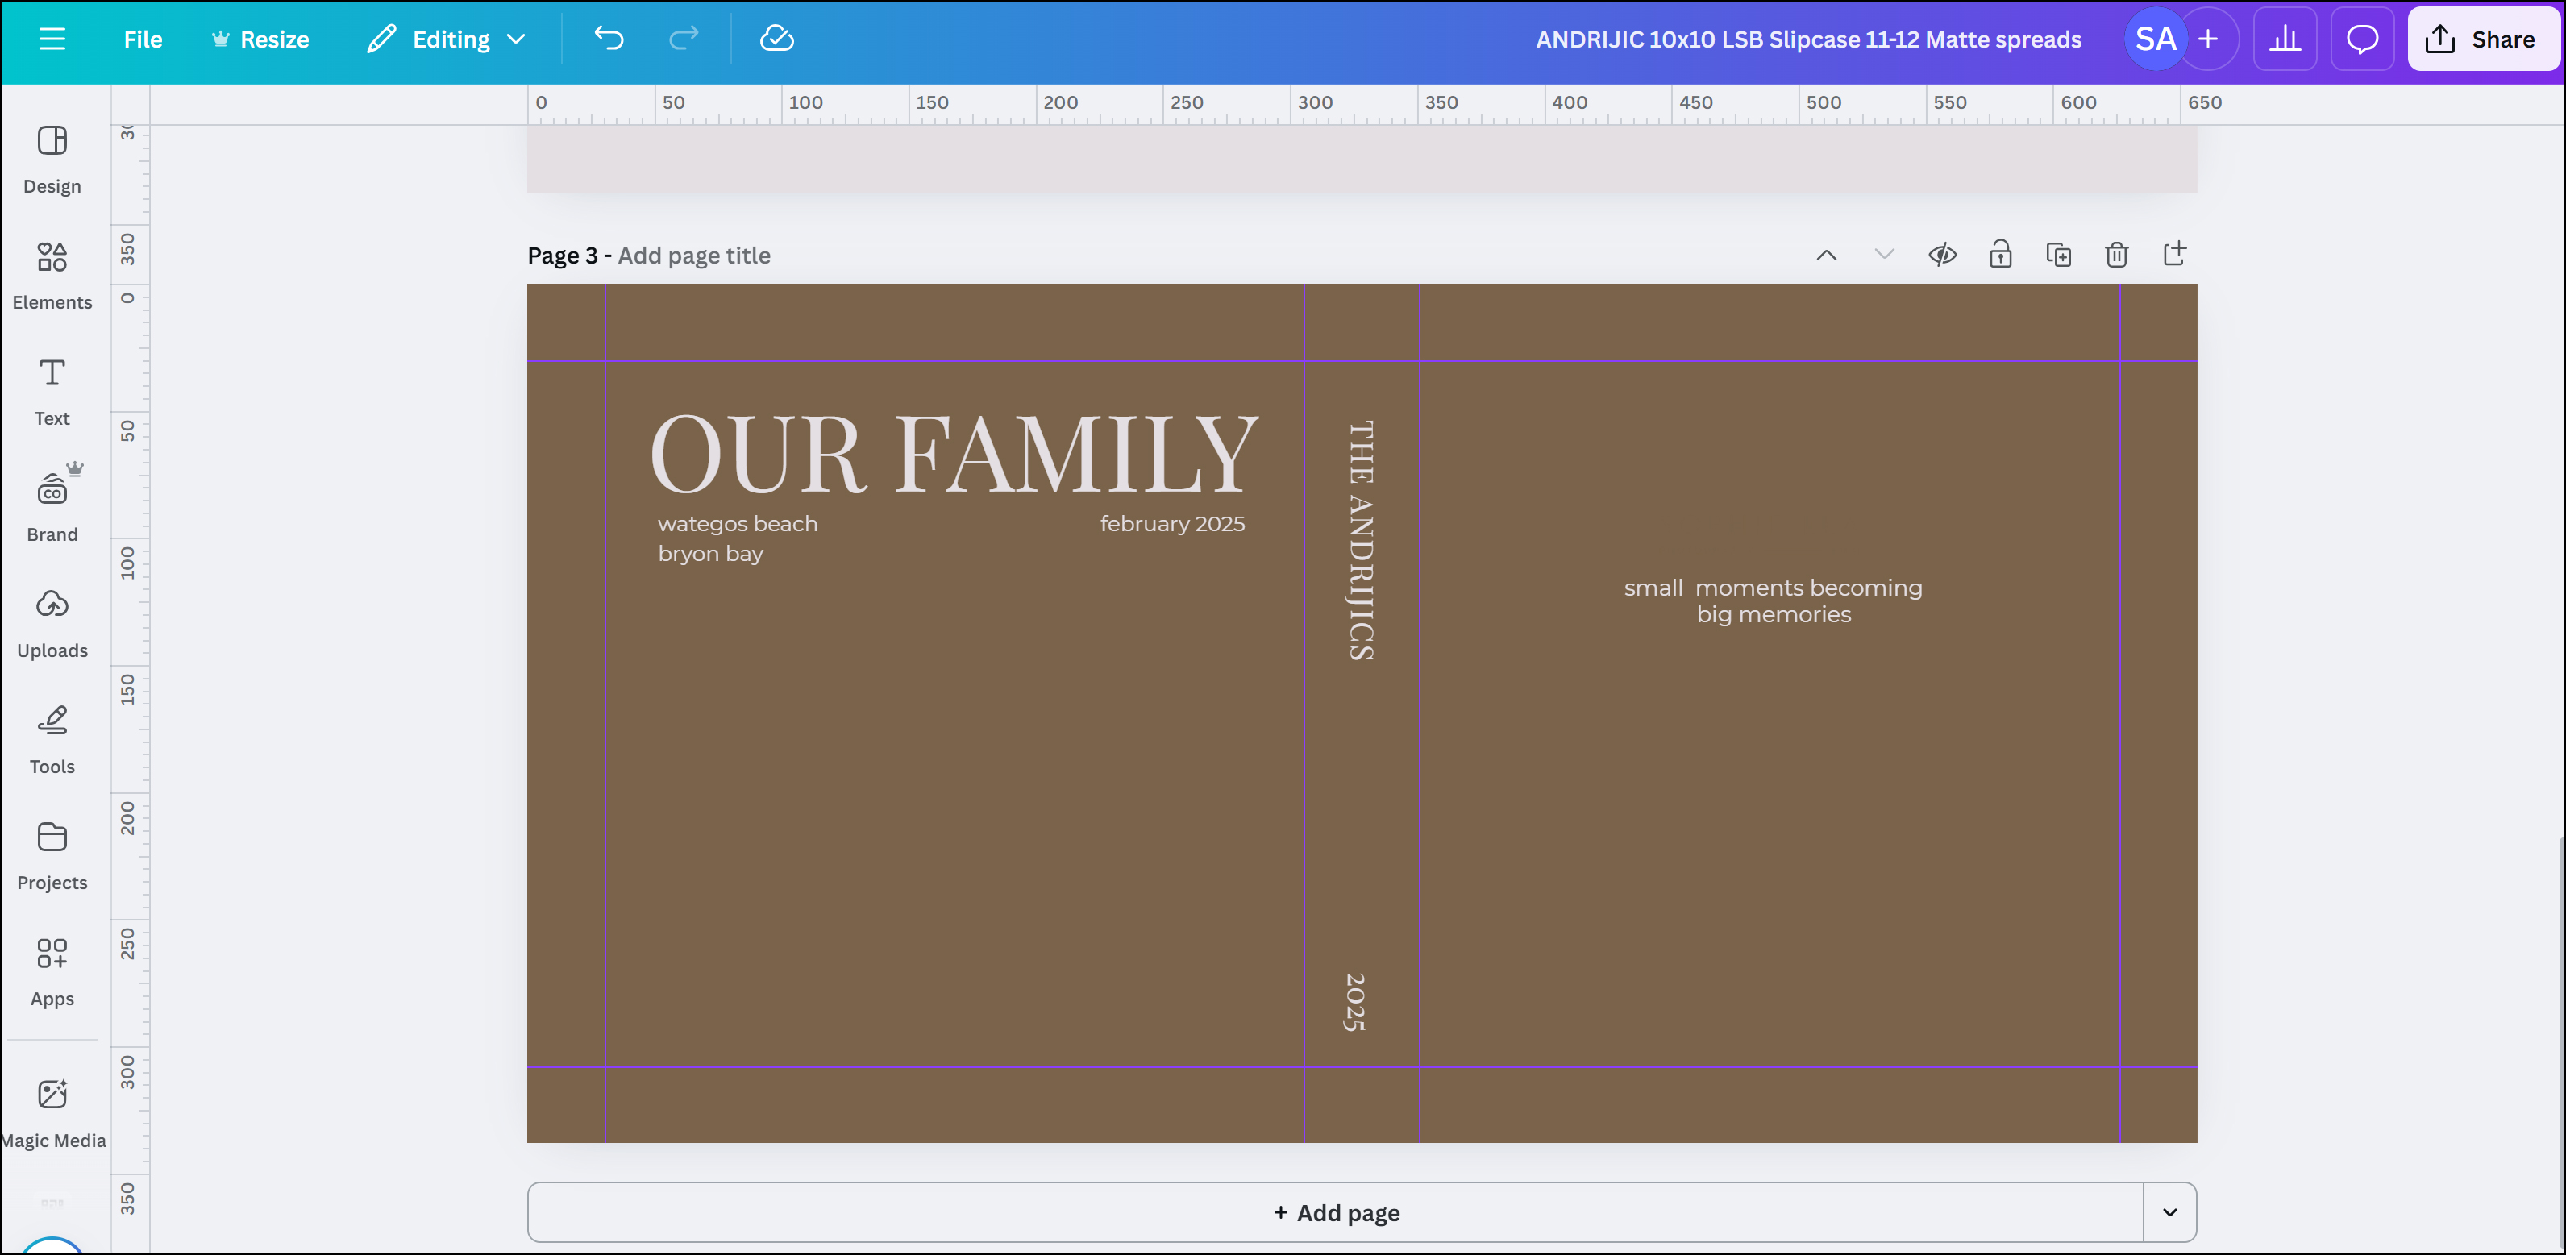Move Page 3 down
Image resolution: width=2566 pixels, height=1255 pixels.
pos(1884,255)
